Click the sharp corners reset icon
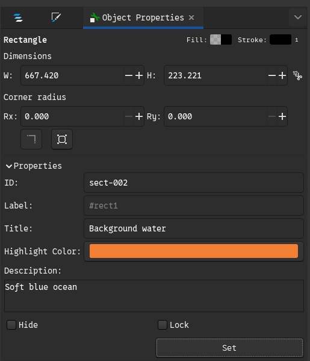 [x=31, y=139]
